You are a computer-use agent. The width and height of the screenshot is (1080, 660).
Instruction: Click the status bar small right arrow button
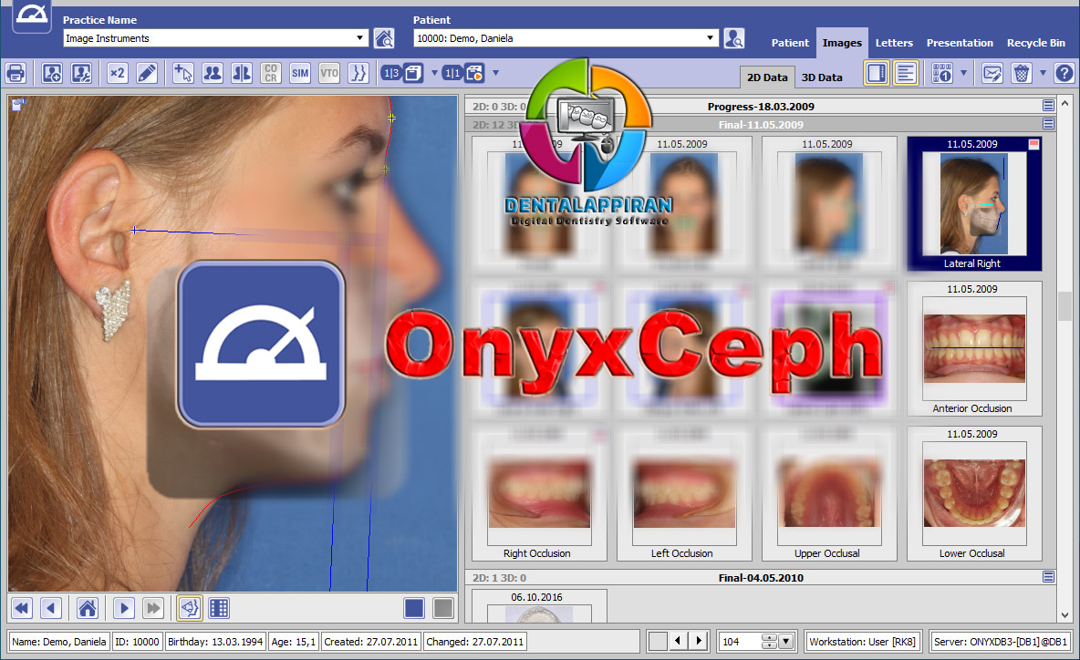point(699,641)
